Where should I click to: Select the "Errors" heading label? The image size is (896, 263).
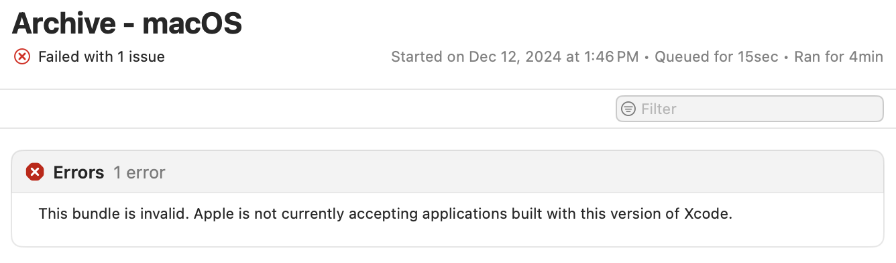point(78,172)
